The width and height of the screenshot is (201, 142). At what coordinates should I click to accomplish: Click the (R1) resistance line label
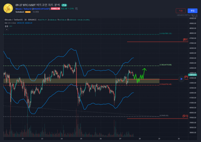click(185, 40)
